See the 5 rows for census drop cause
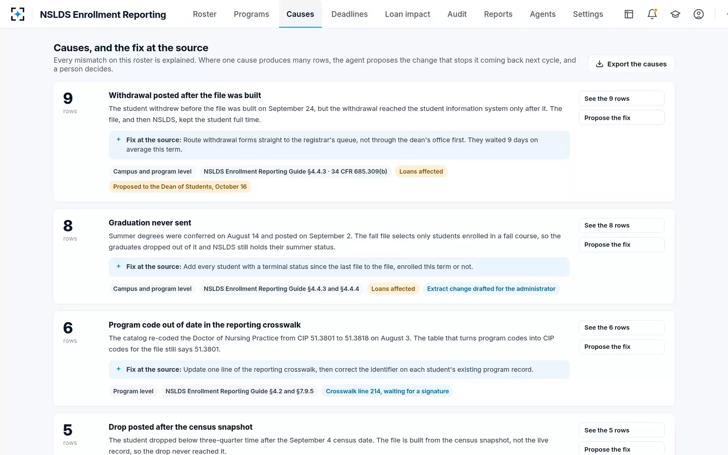The image size is (728, 455). [x=621, y=430]
